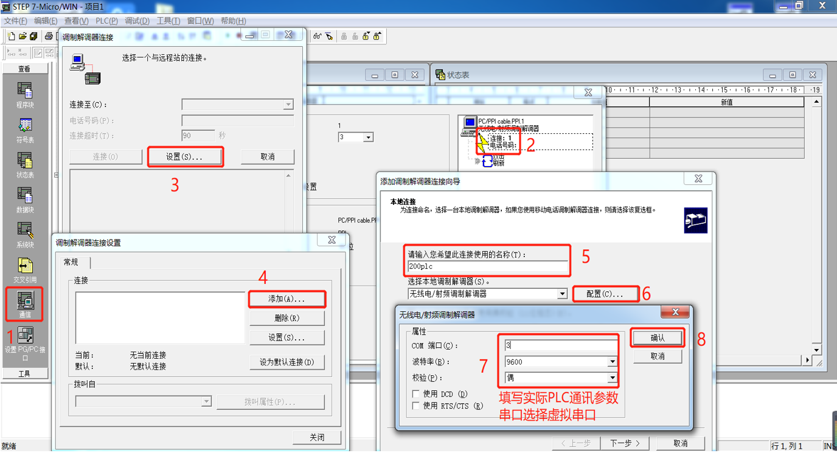Click the 配置(C)... button
Viewport: 837px width, 453px height.
click(605, 294)
